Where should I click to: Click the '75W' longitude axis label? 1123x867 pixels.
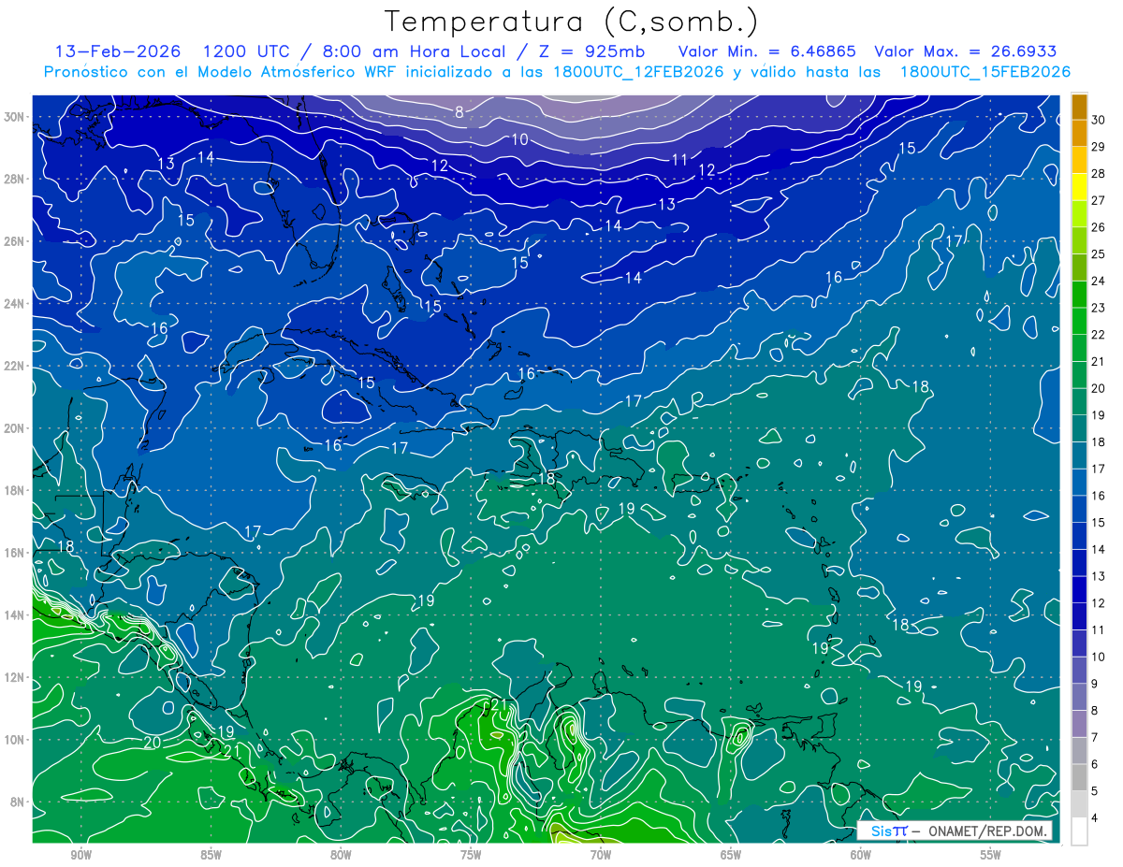click(471, 855)
